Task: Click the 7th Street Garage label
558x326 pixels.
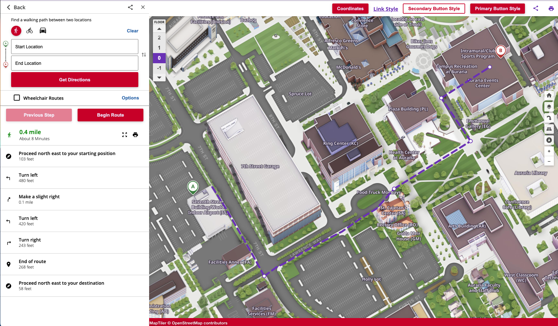Action: 260,166
